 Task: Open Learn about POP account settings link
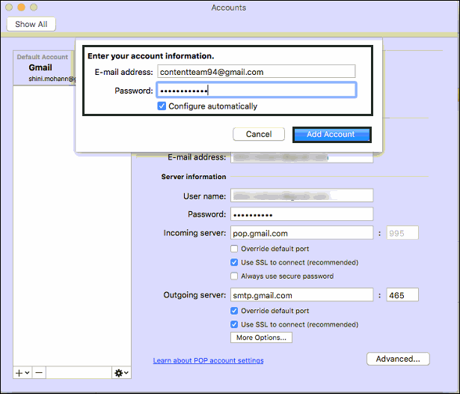(208, 360)
